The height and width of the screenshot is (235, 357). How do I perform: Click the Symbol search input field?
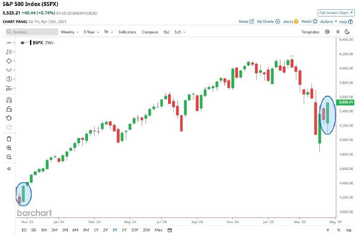click(32, 32)
